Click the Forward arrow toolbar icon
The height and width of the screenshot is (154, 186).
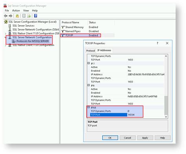11,16
